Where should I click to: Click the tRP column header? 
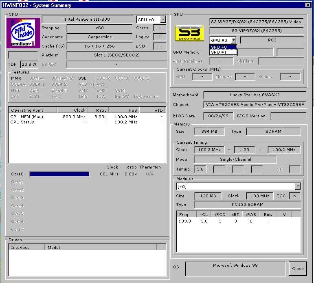point(235,214)
